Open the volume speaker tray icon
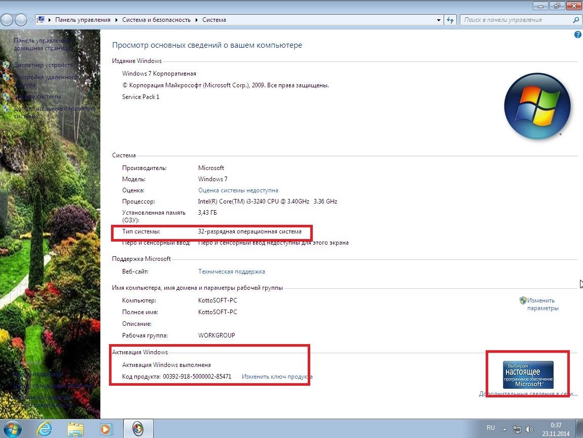 click(x=529, y=429)
